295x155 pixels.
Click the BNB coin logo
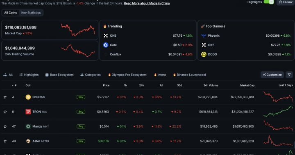(28, 97)
